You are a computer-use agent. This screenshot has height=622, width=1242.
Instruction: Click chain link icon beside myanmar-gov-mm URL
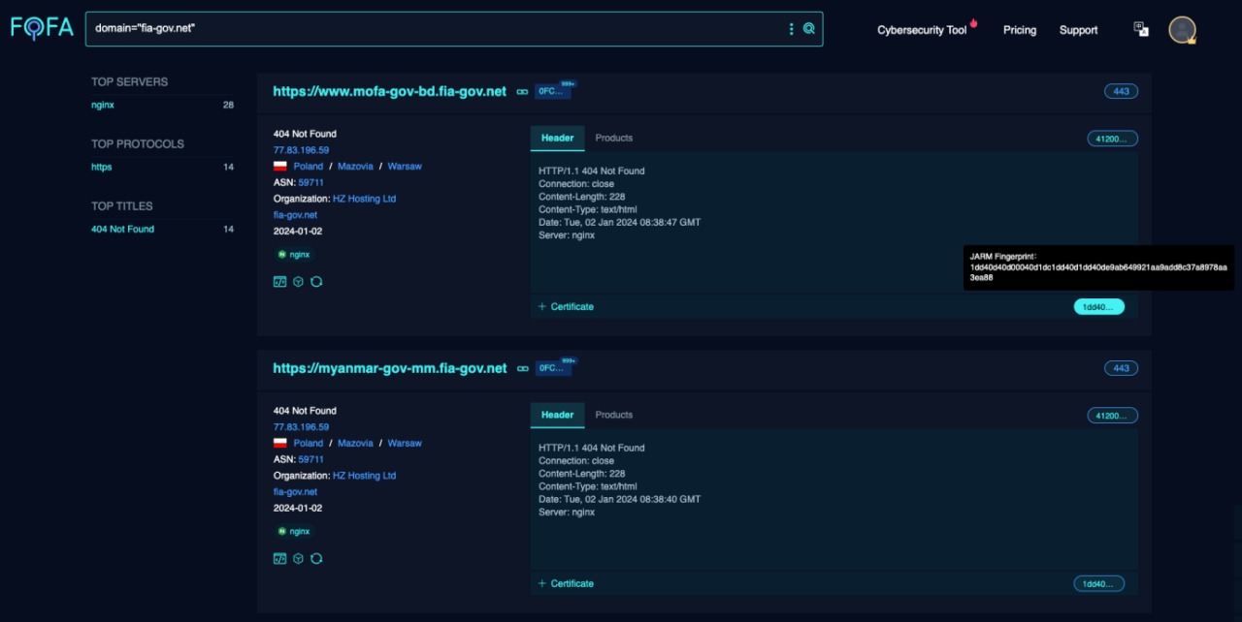tap(522, 369)
